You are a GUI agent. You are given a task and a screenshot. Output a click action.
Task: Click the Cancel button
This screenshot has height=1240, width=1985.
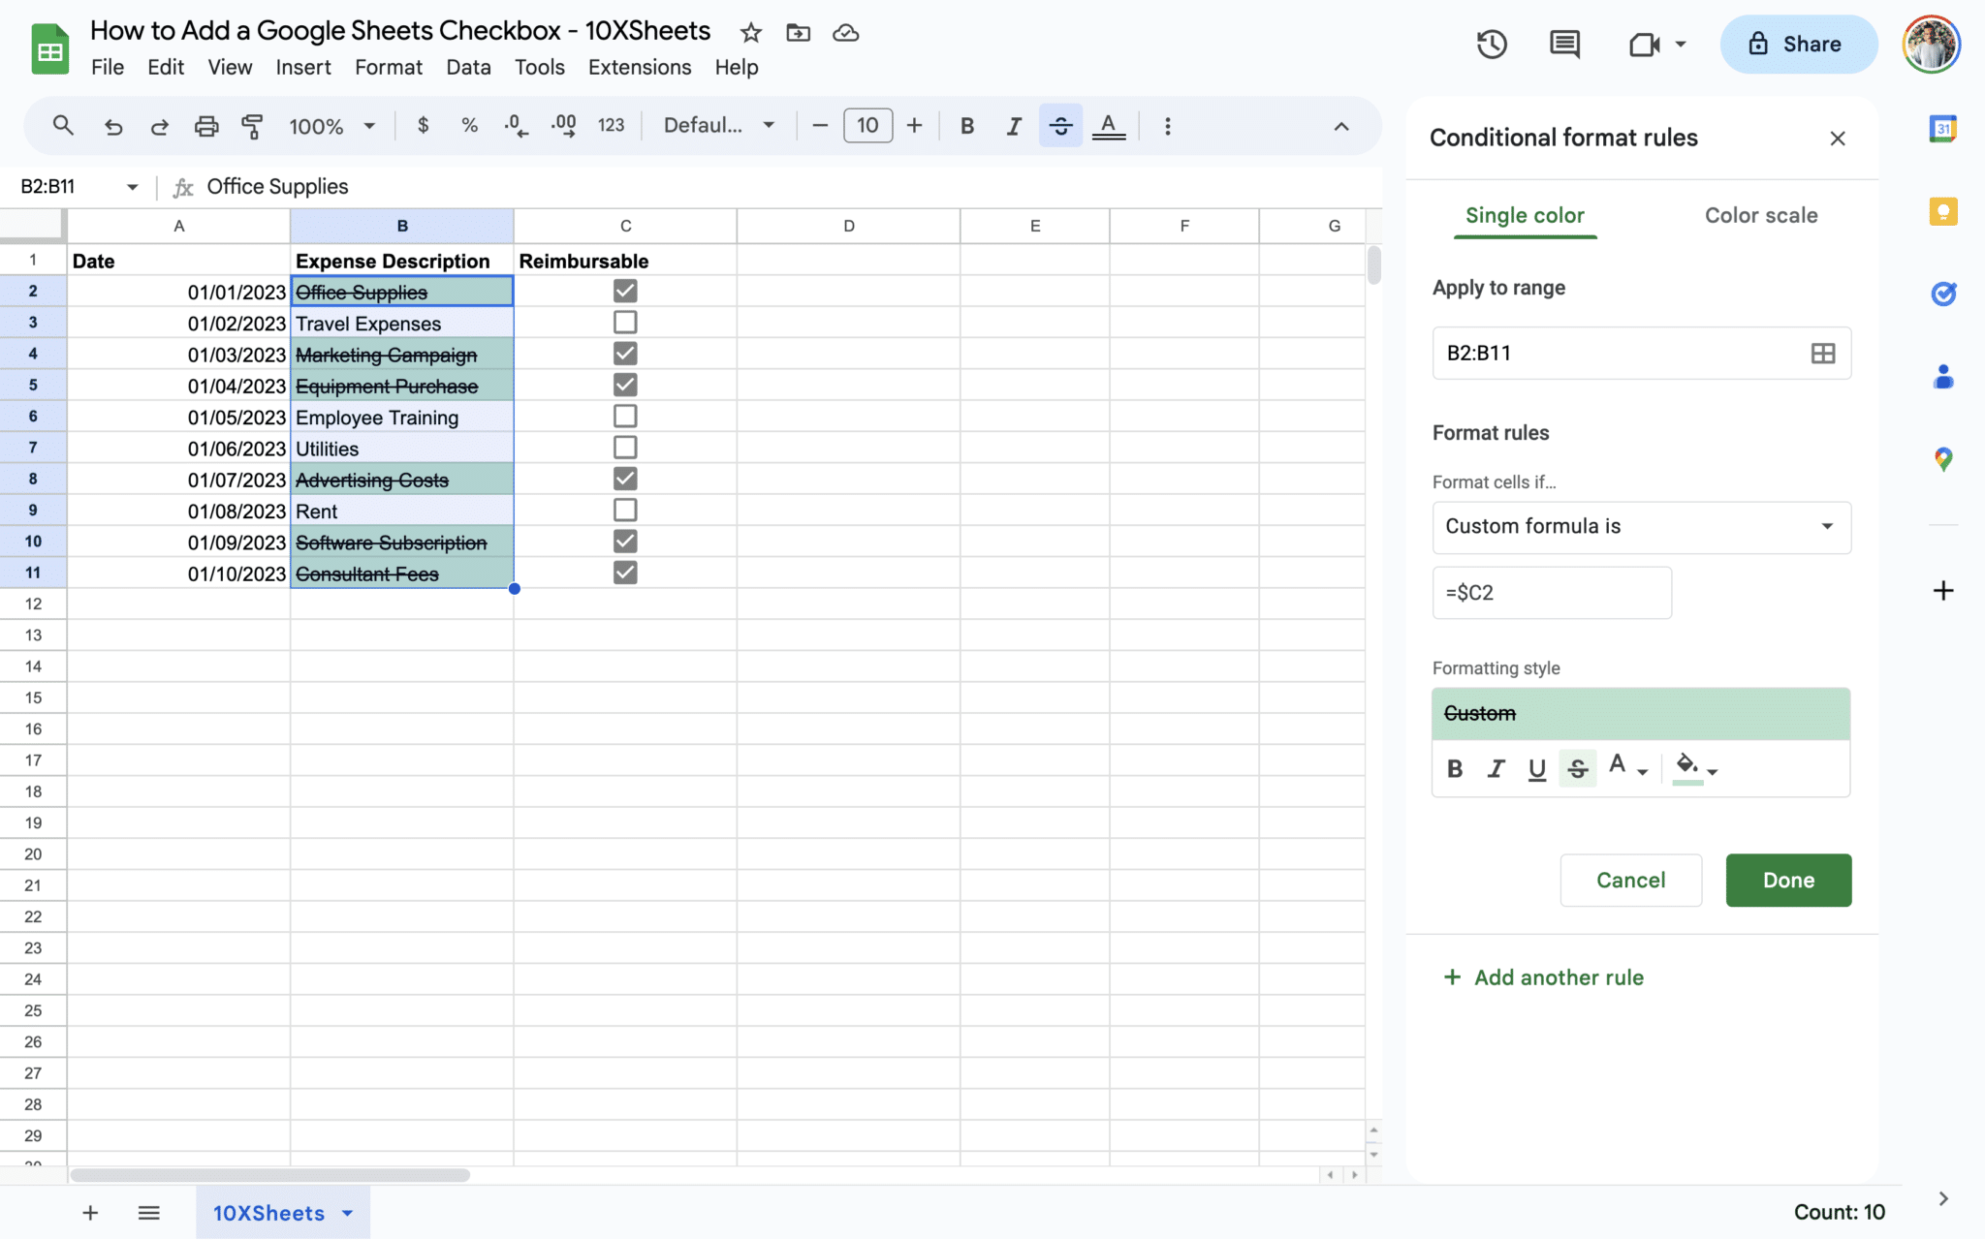1631,880
